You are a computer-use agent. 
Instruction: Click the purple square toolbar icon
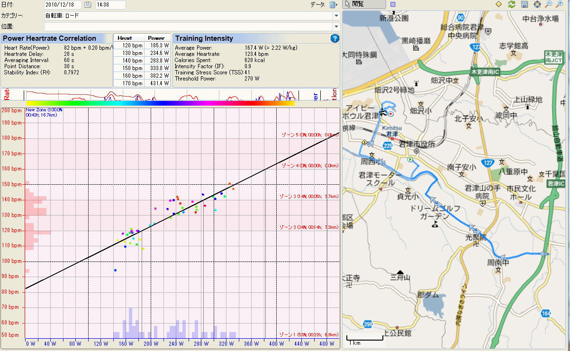click(393, 4)
